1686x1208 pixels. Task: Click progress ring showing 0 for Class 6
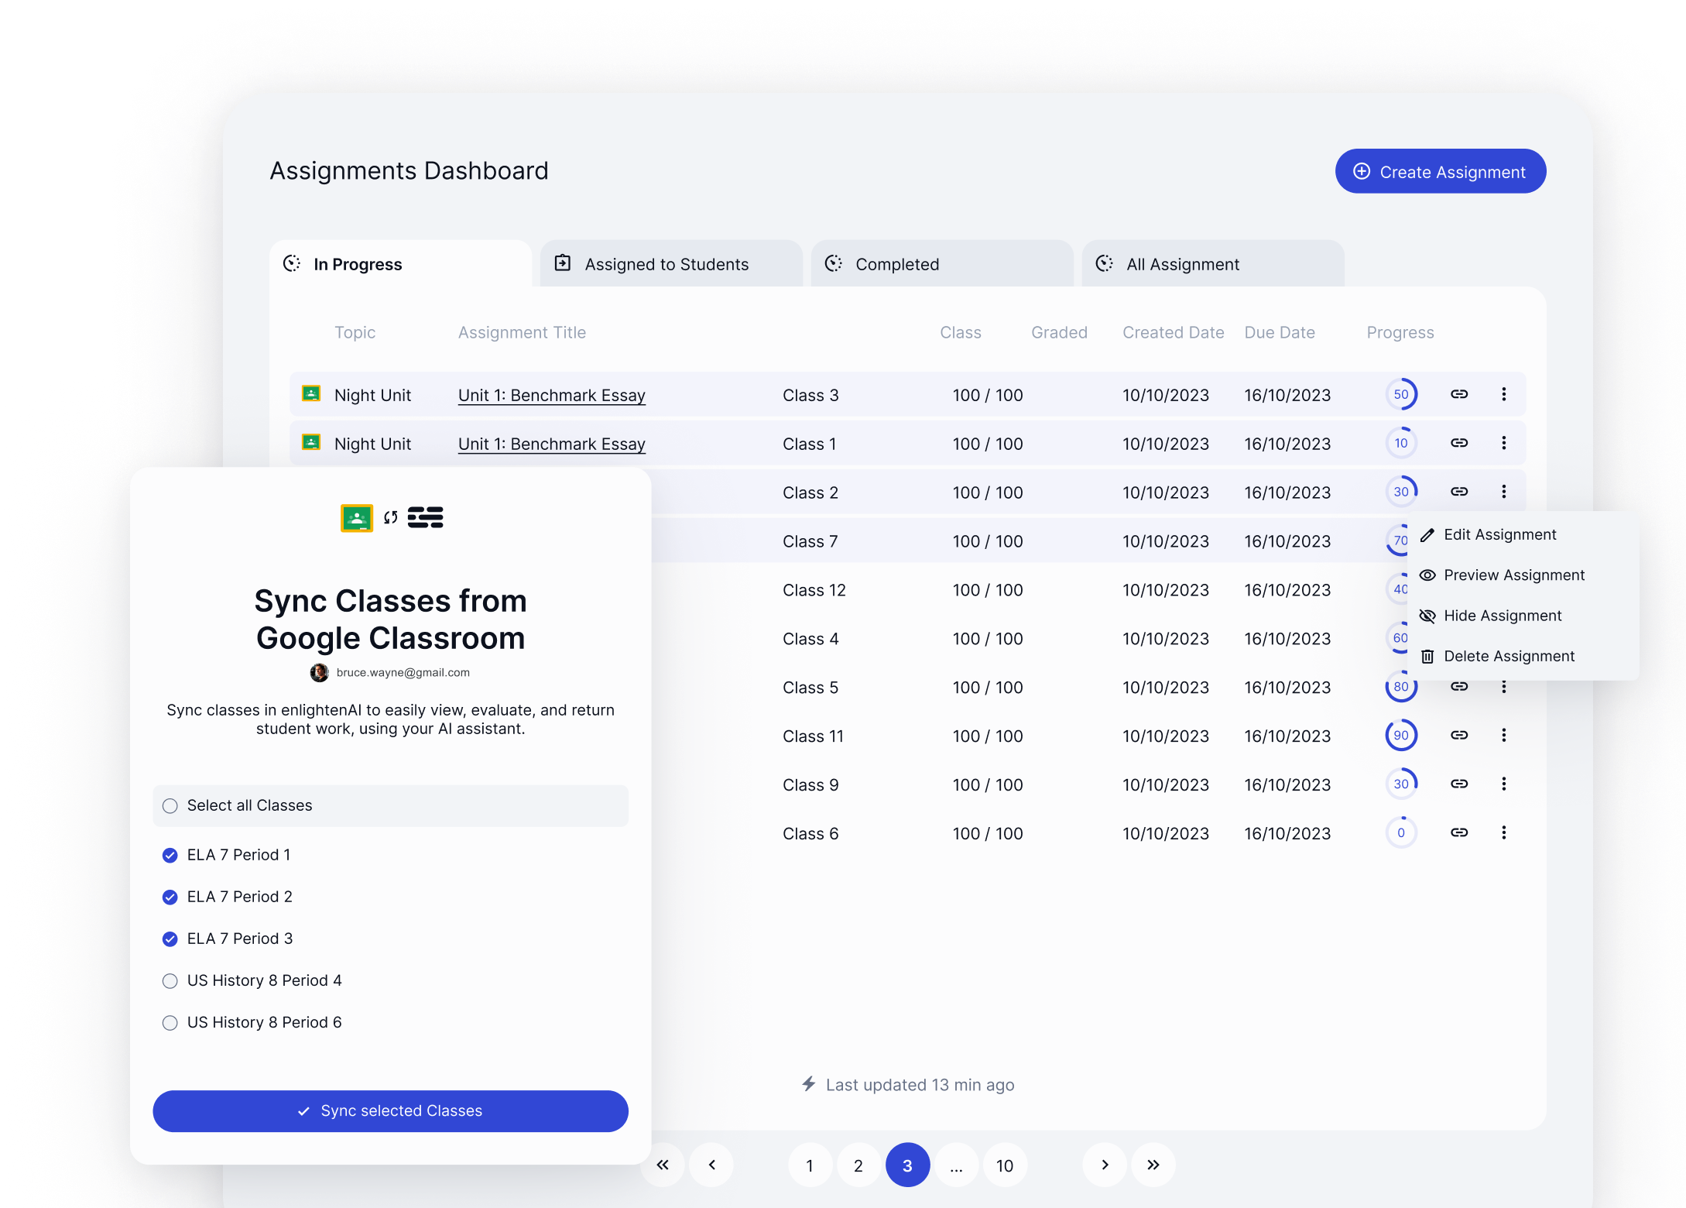pyautogui.click(x=1401, y=832)
